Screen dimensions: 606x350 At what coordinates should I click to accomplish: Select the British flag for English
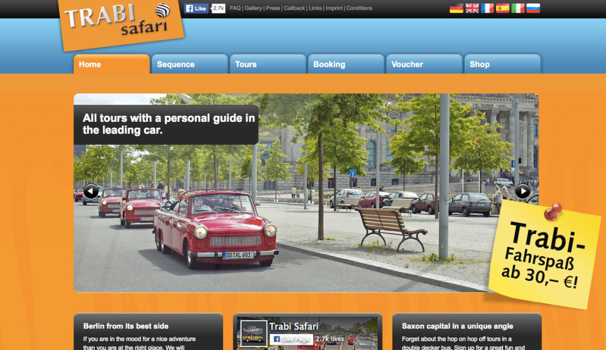[472, 8]
